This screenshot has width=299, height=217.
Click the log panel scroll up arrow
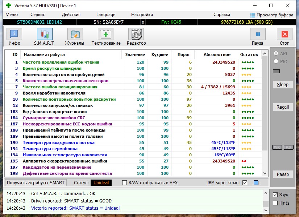(x=266, y=193)
